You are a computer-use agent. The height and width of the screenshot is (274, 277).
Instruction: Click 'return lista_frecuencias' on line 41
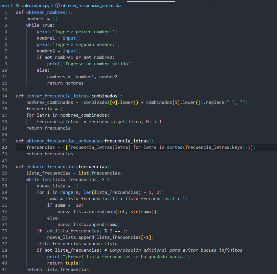(x=57, y=269)
